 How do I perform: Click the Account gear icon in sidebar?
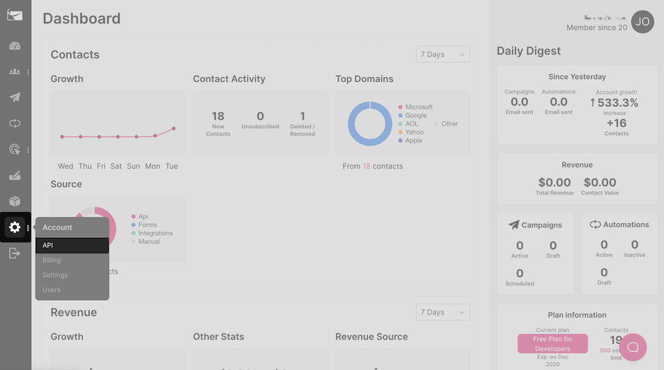(15, 227)
